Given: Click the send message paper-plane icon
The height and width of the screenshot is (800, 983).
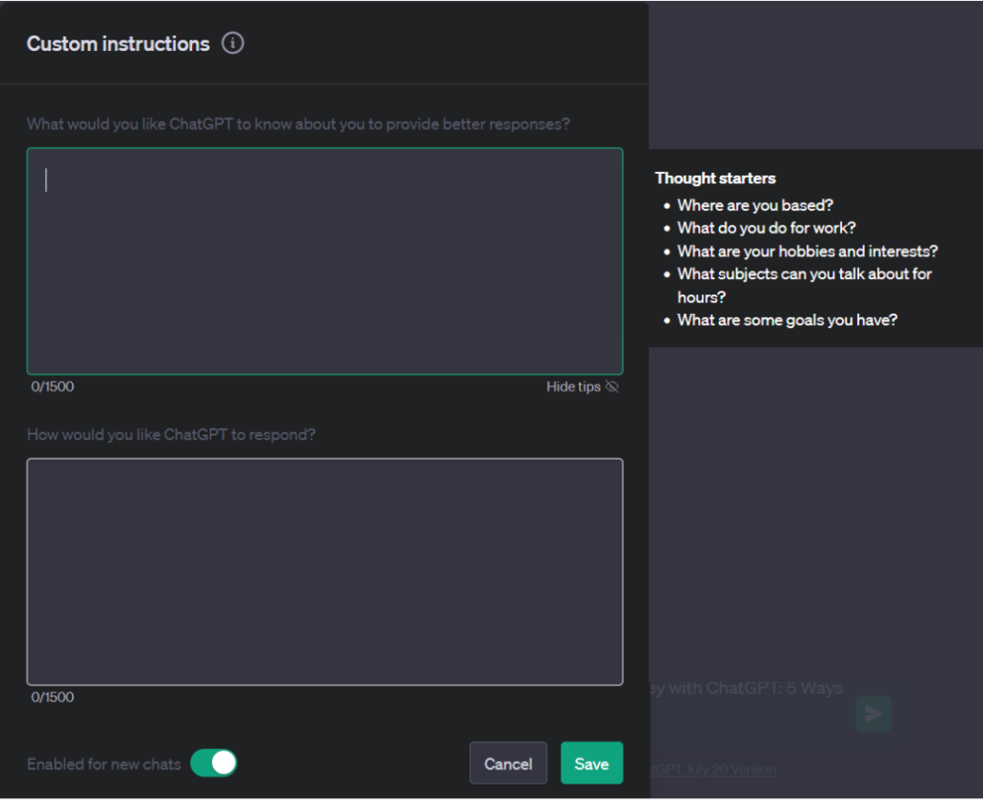Looking at the screenshot, I should click(x=873, y=713).
